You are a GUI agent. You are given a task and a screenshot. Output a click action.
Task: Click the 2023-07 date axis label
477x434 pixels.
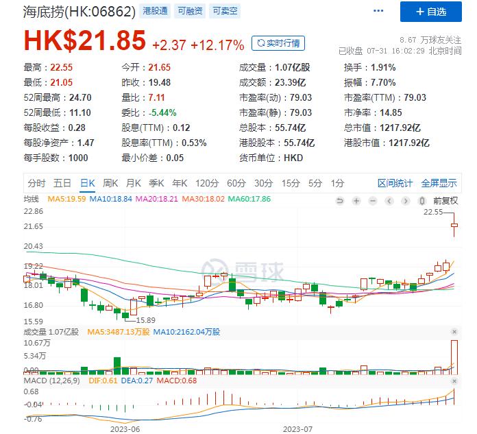tap(297, 429)
